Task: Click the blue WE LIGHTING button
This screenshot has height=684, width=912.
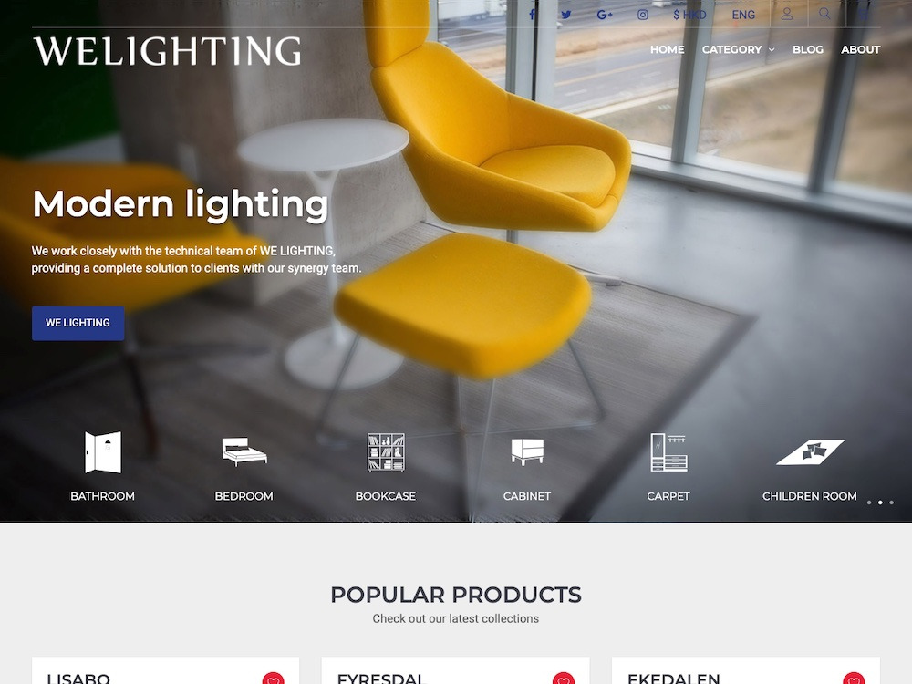Action: pos(78,323)
